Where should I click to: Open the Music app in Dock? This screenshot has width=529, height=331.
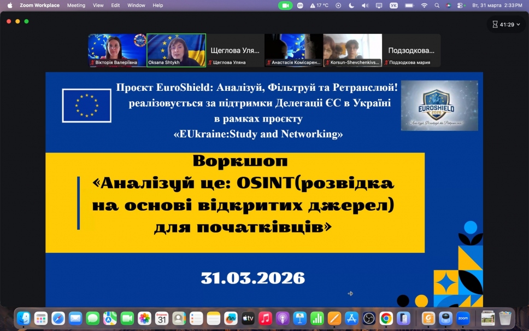(x=265, y=318)
